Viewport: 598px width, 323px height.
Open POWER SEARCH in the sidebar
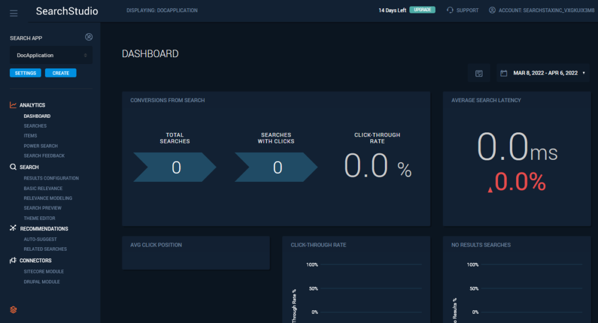(x=40, y=146)
